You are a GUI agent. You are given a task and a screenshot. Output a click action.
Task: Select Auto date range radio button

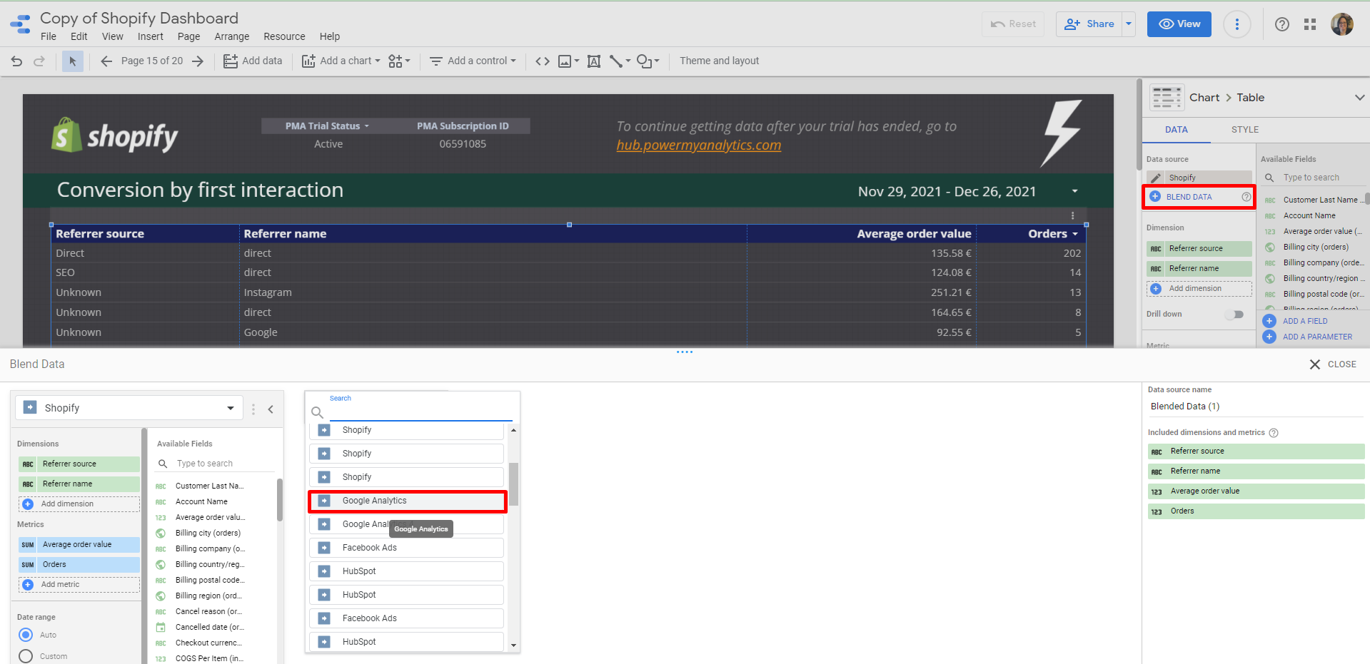tap(26, 635)
